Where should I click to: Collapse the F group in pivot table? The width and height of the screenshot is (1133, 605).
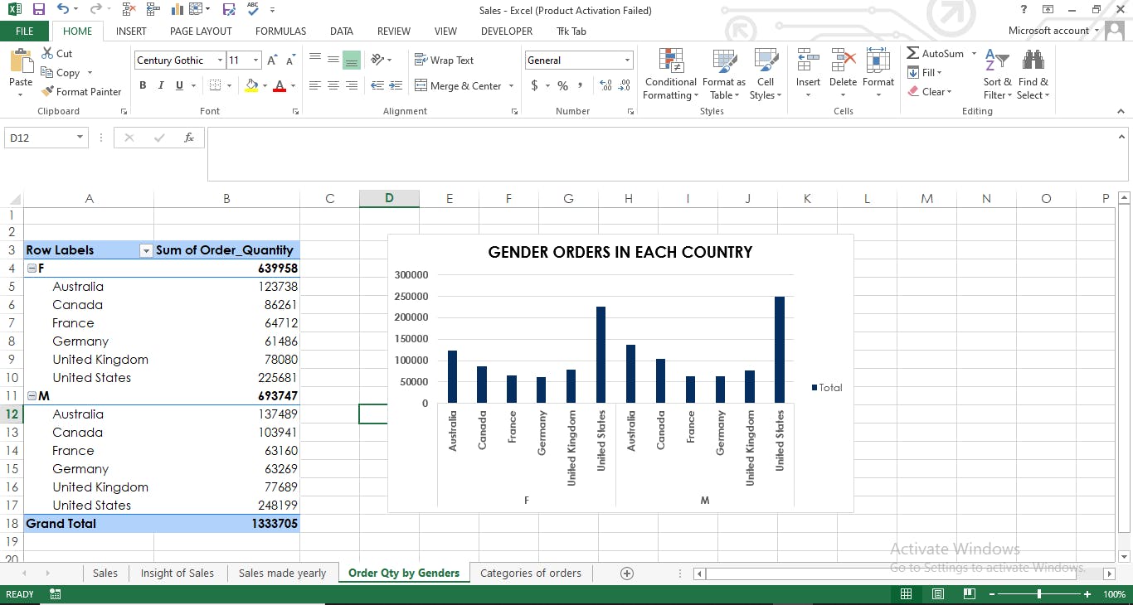(x=32, y=269)
